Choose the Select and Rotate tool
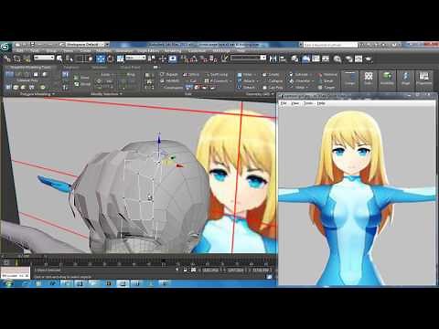This screenshot has height=329, width=439. (x=111, y=58)
